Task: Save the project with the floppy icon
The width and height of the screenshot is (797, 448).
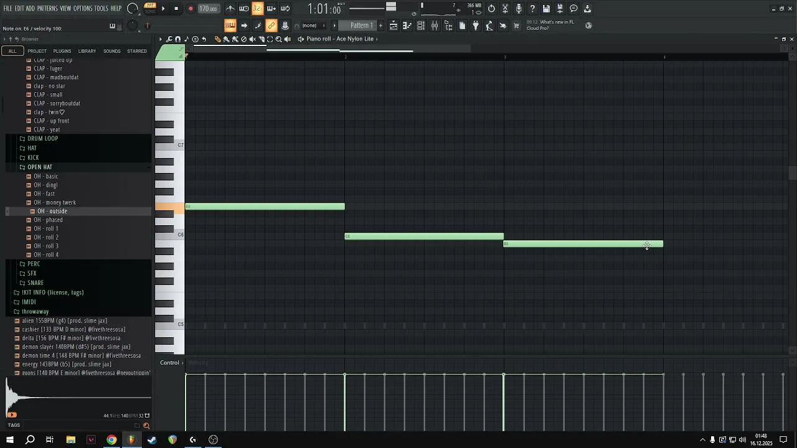Action: pos(546,8)
